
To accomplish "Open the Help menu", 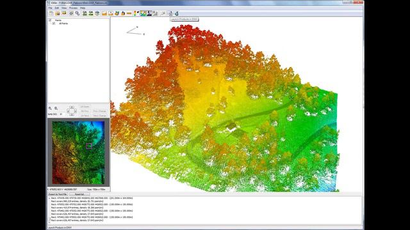I will 83,8.
